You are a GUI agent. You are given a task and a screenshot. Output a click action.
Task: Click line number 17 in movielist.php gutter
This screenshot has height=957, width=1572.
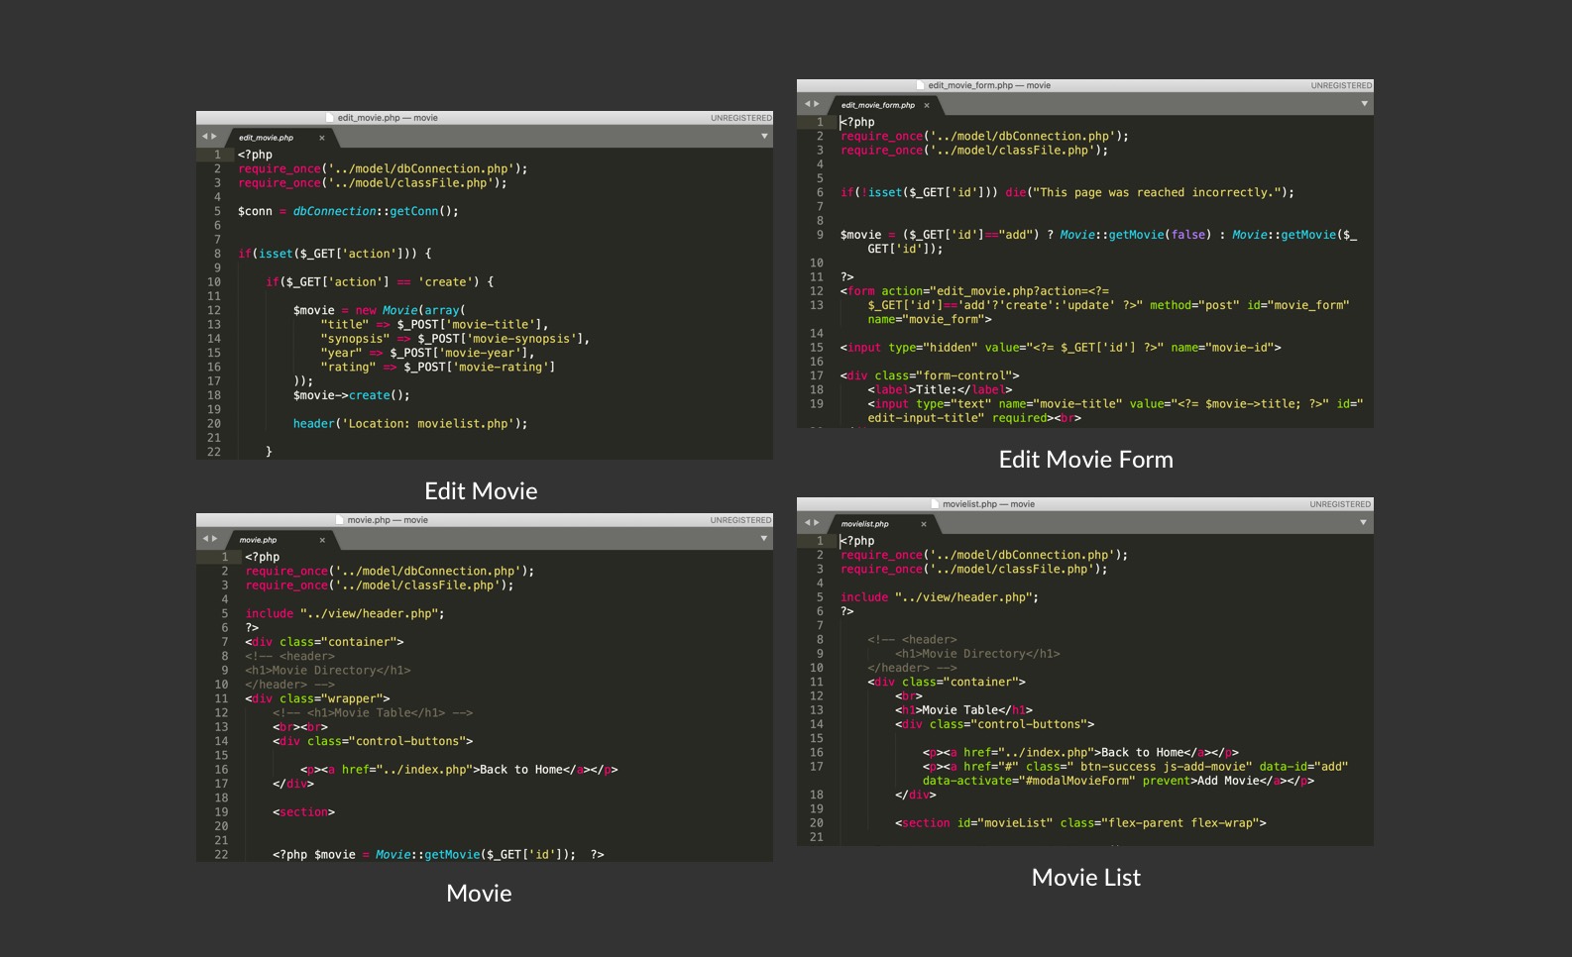click(817, 767)
